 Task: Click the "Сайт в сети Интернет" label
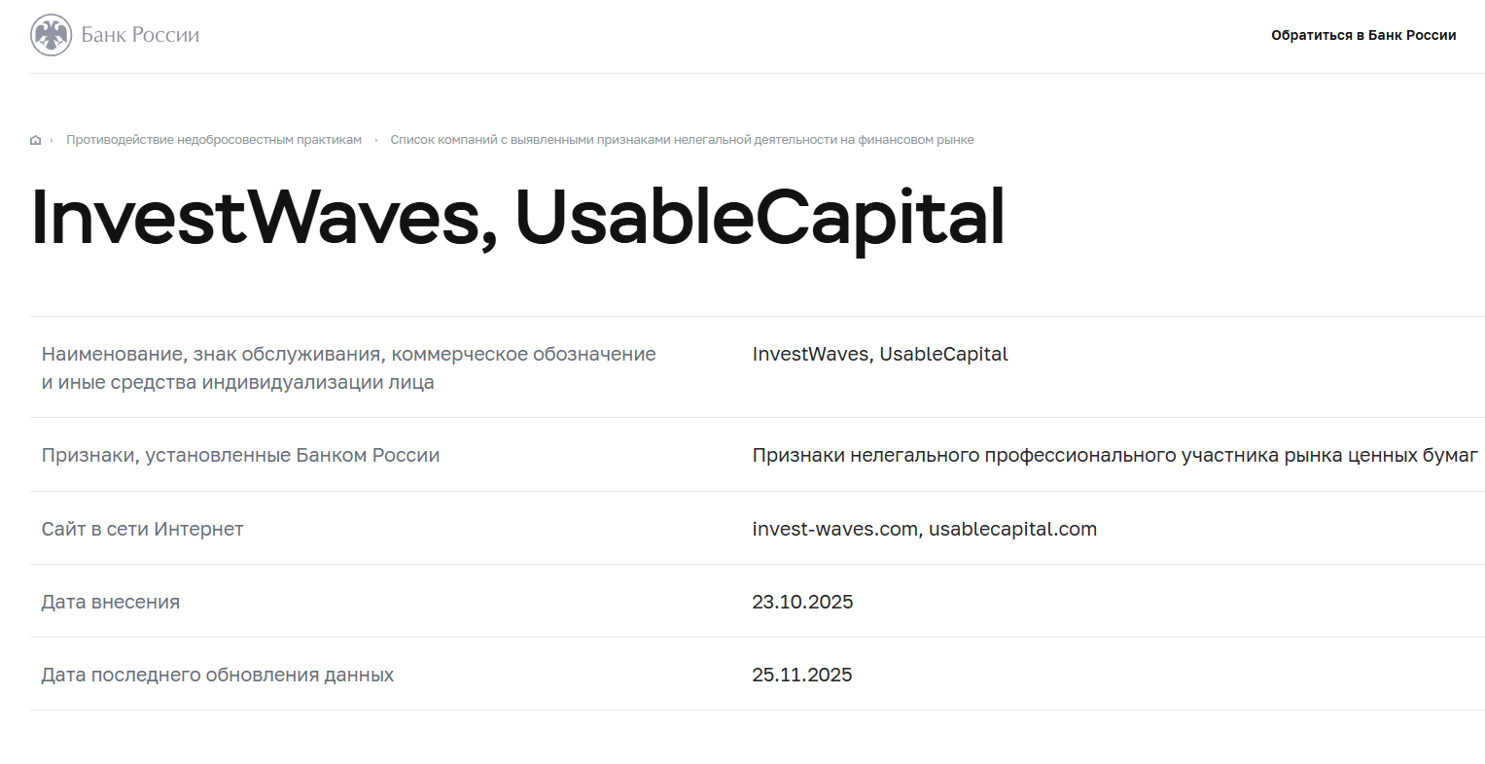[142, 529]
